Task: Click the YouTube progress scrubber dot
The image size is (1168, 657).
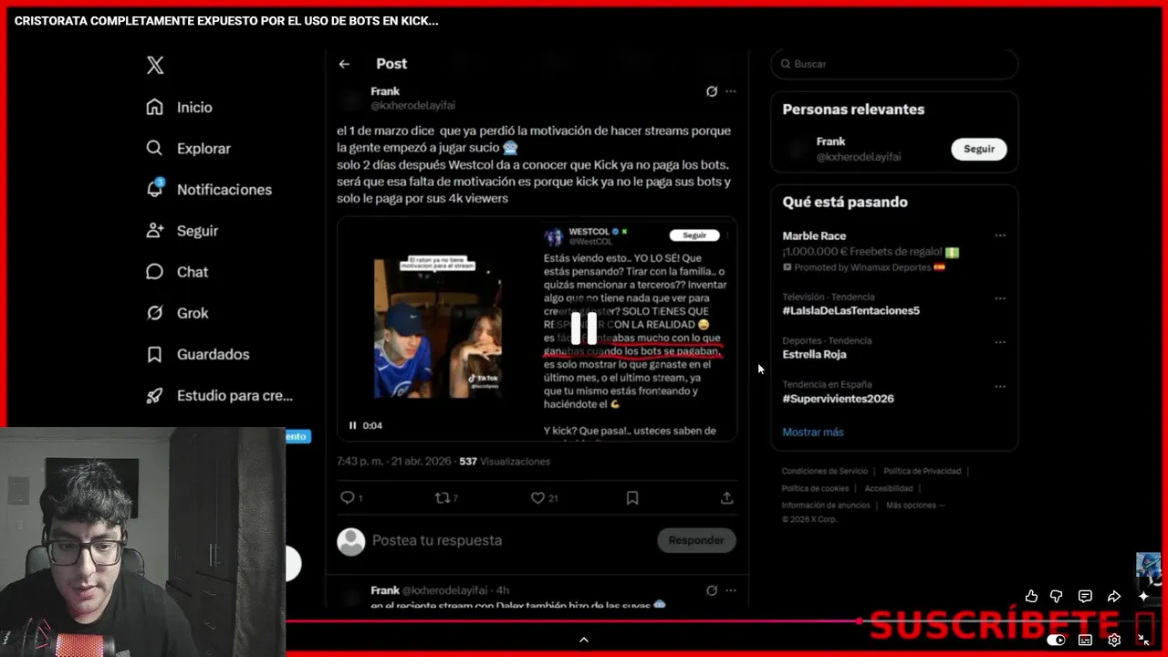Action: [860, 621]
